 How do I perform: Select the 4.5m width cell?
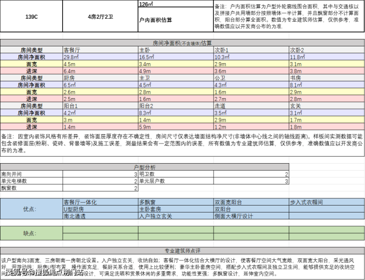(x=101, y=64)
